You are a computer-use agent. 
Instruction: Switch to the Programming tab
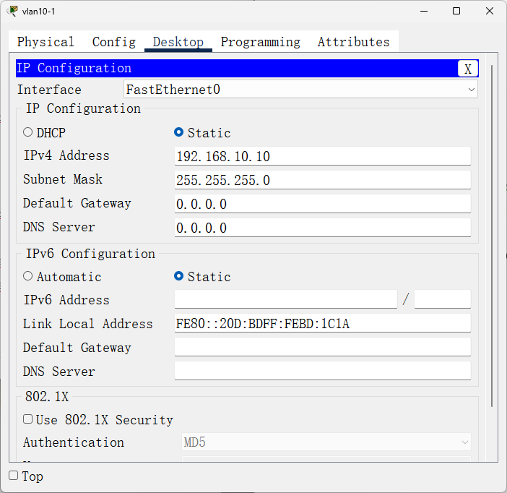click(260, 42)
